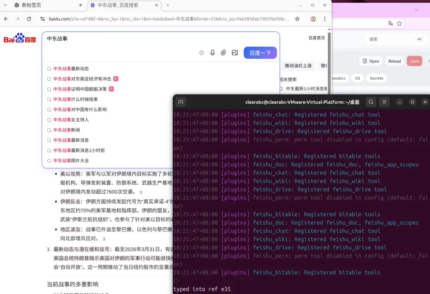Select suggestion 中东战事女主持人
Viewport: 430px width, 294px height.
71,120
